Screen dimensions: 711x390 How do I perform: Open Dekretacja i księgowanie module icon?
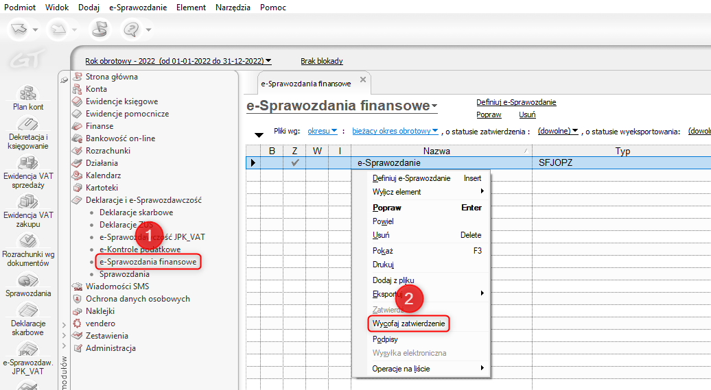[27, 125]
